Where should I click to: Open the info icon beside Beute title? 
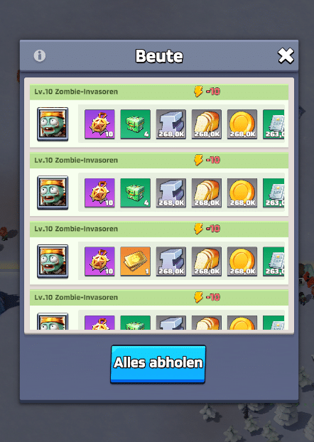click(x=40, y=55)
